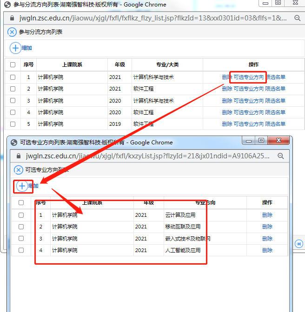Open 可选专业方向 for row 4 (2020 软件工程)
305x312 pixels.
coord(249,112)
